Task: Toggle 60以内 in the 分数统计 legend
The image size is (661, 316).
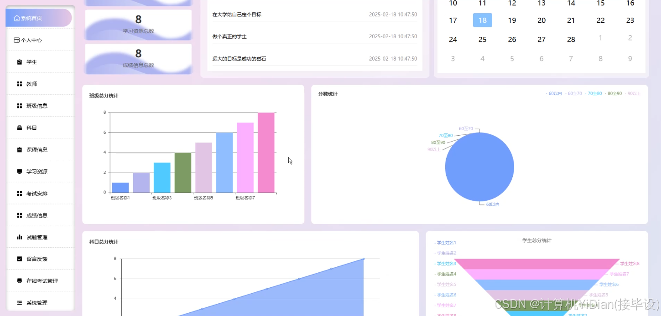Action: coord(554,94)
